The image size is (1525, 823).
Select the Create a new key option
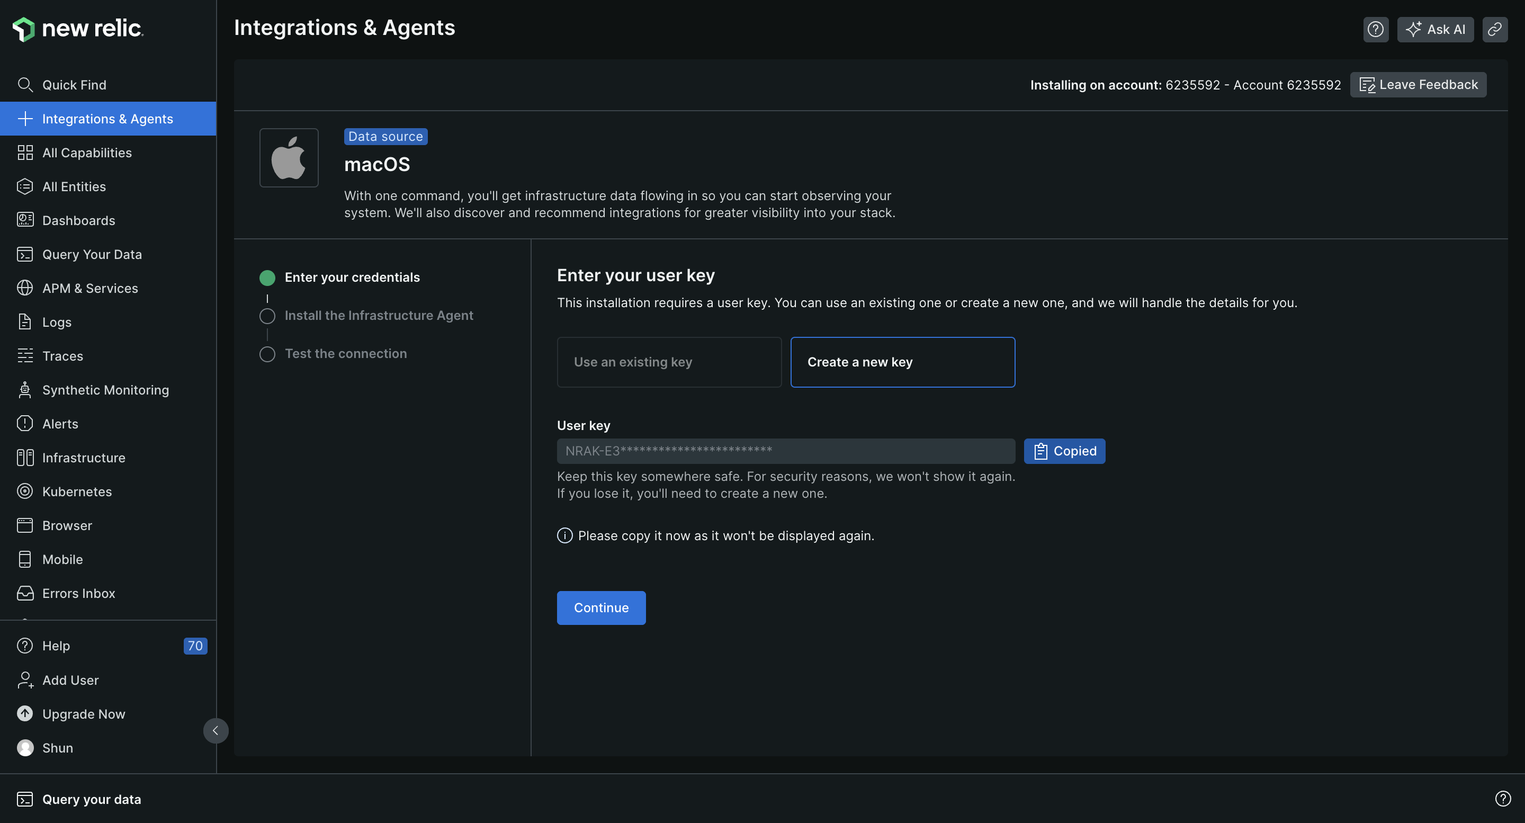(902, 362)
